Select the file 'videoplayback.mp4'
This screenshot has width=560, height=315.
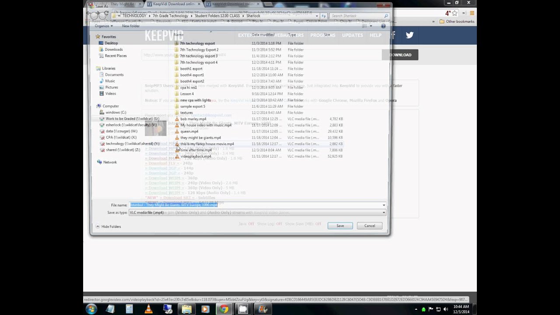click(196, 157)
